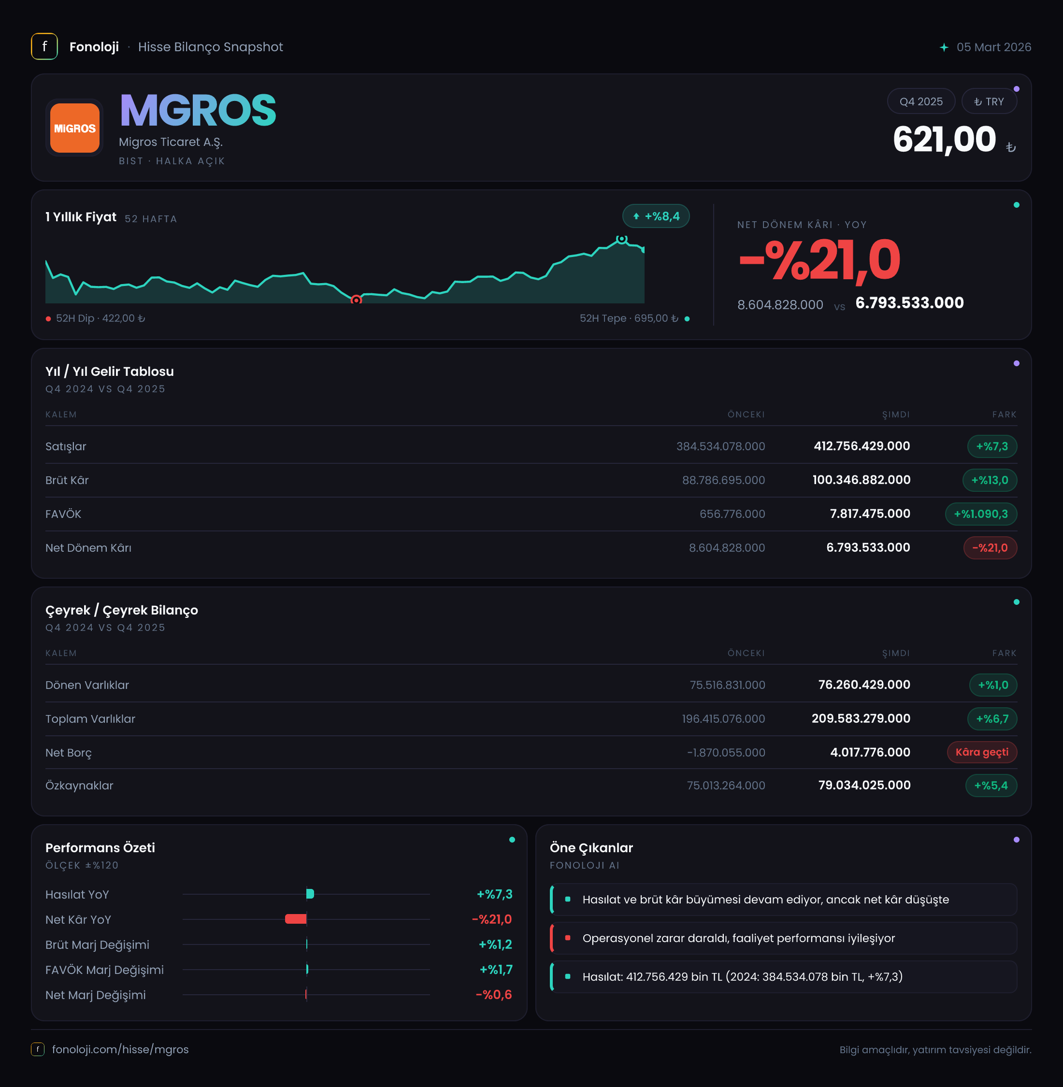Click the small "f" icon in the footer
The width and height of the screenshot is (1063, 1087).
coord(37,1049)
